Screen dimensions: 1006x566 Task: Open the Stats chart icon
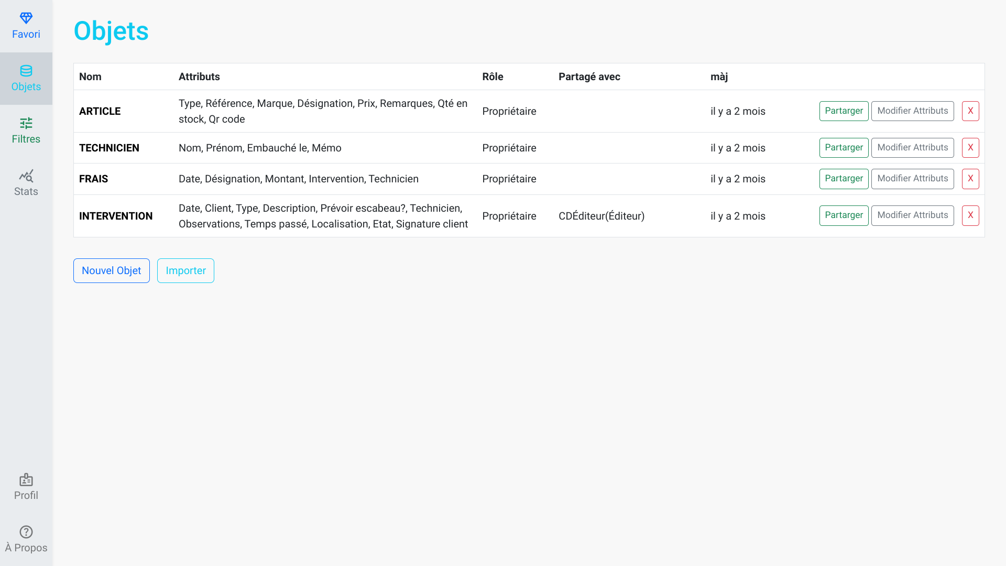point(26,176)
